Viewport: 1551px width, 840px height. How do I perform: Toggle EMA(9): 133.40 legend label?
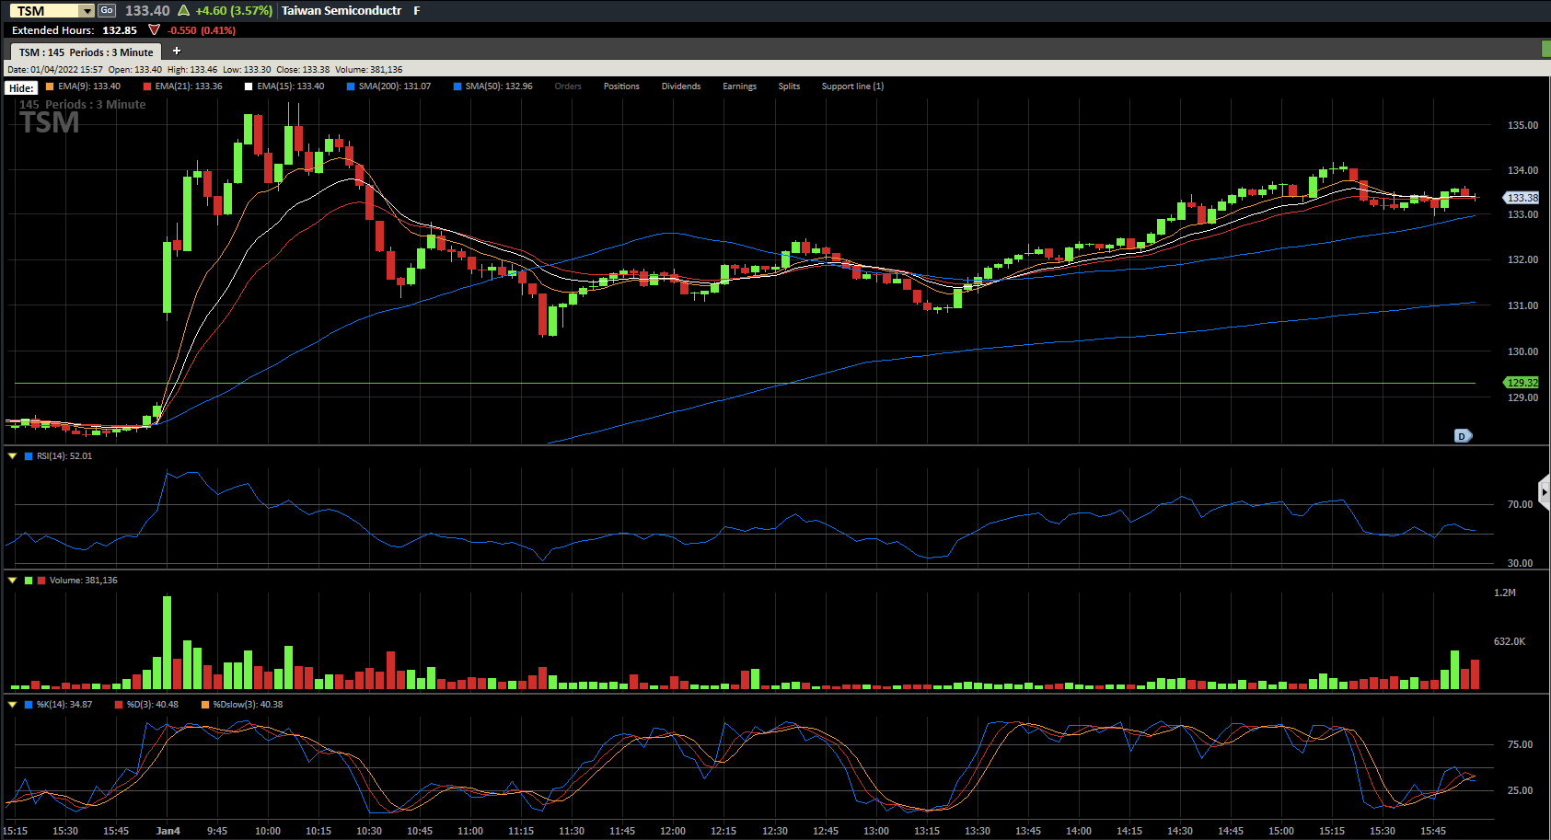point(89,86)
